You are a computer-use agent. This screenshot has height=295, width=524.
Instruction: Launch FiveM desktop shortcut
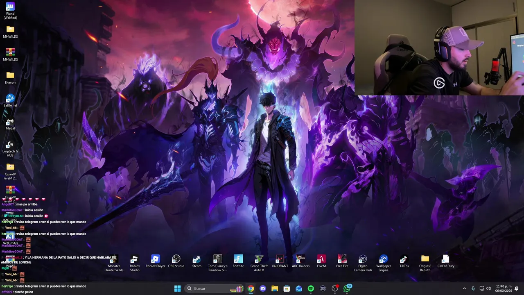pyautogui.click(x=321, y=261)
